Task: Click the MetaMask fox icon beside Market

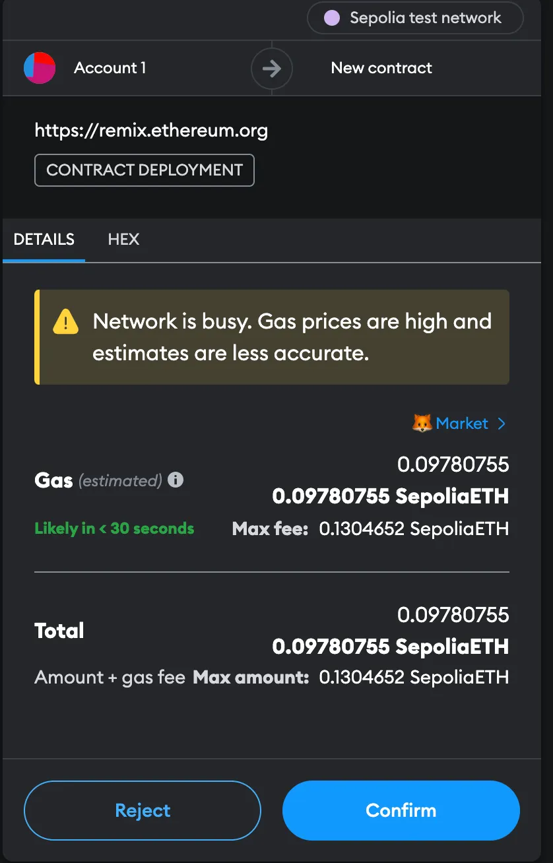Action: pos(422,423)
